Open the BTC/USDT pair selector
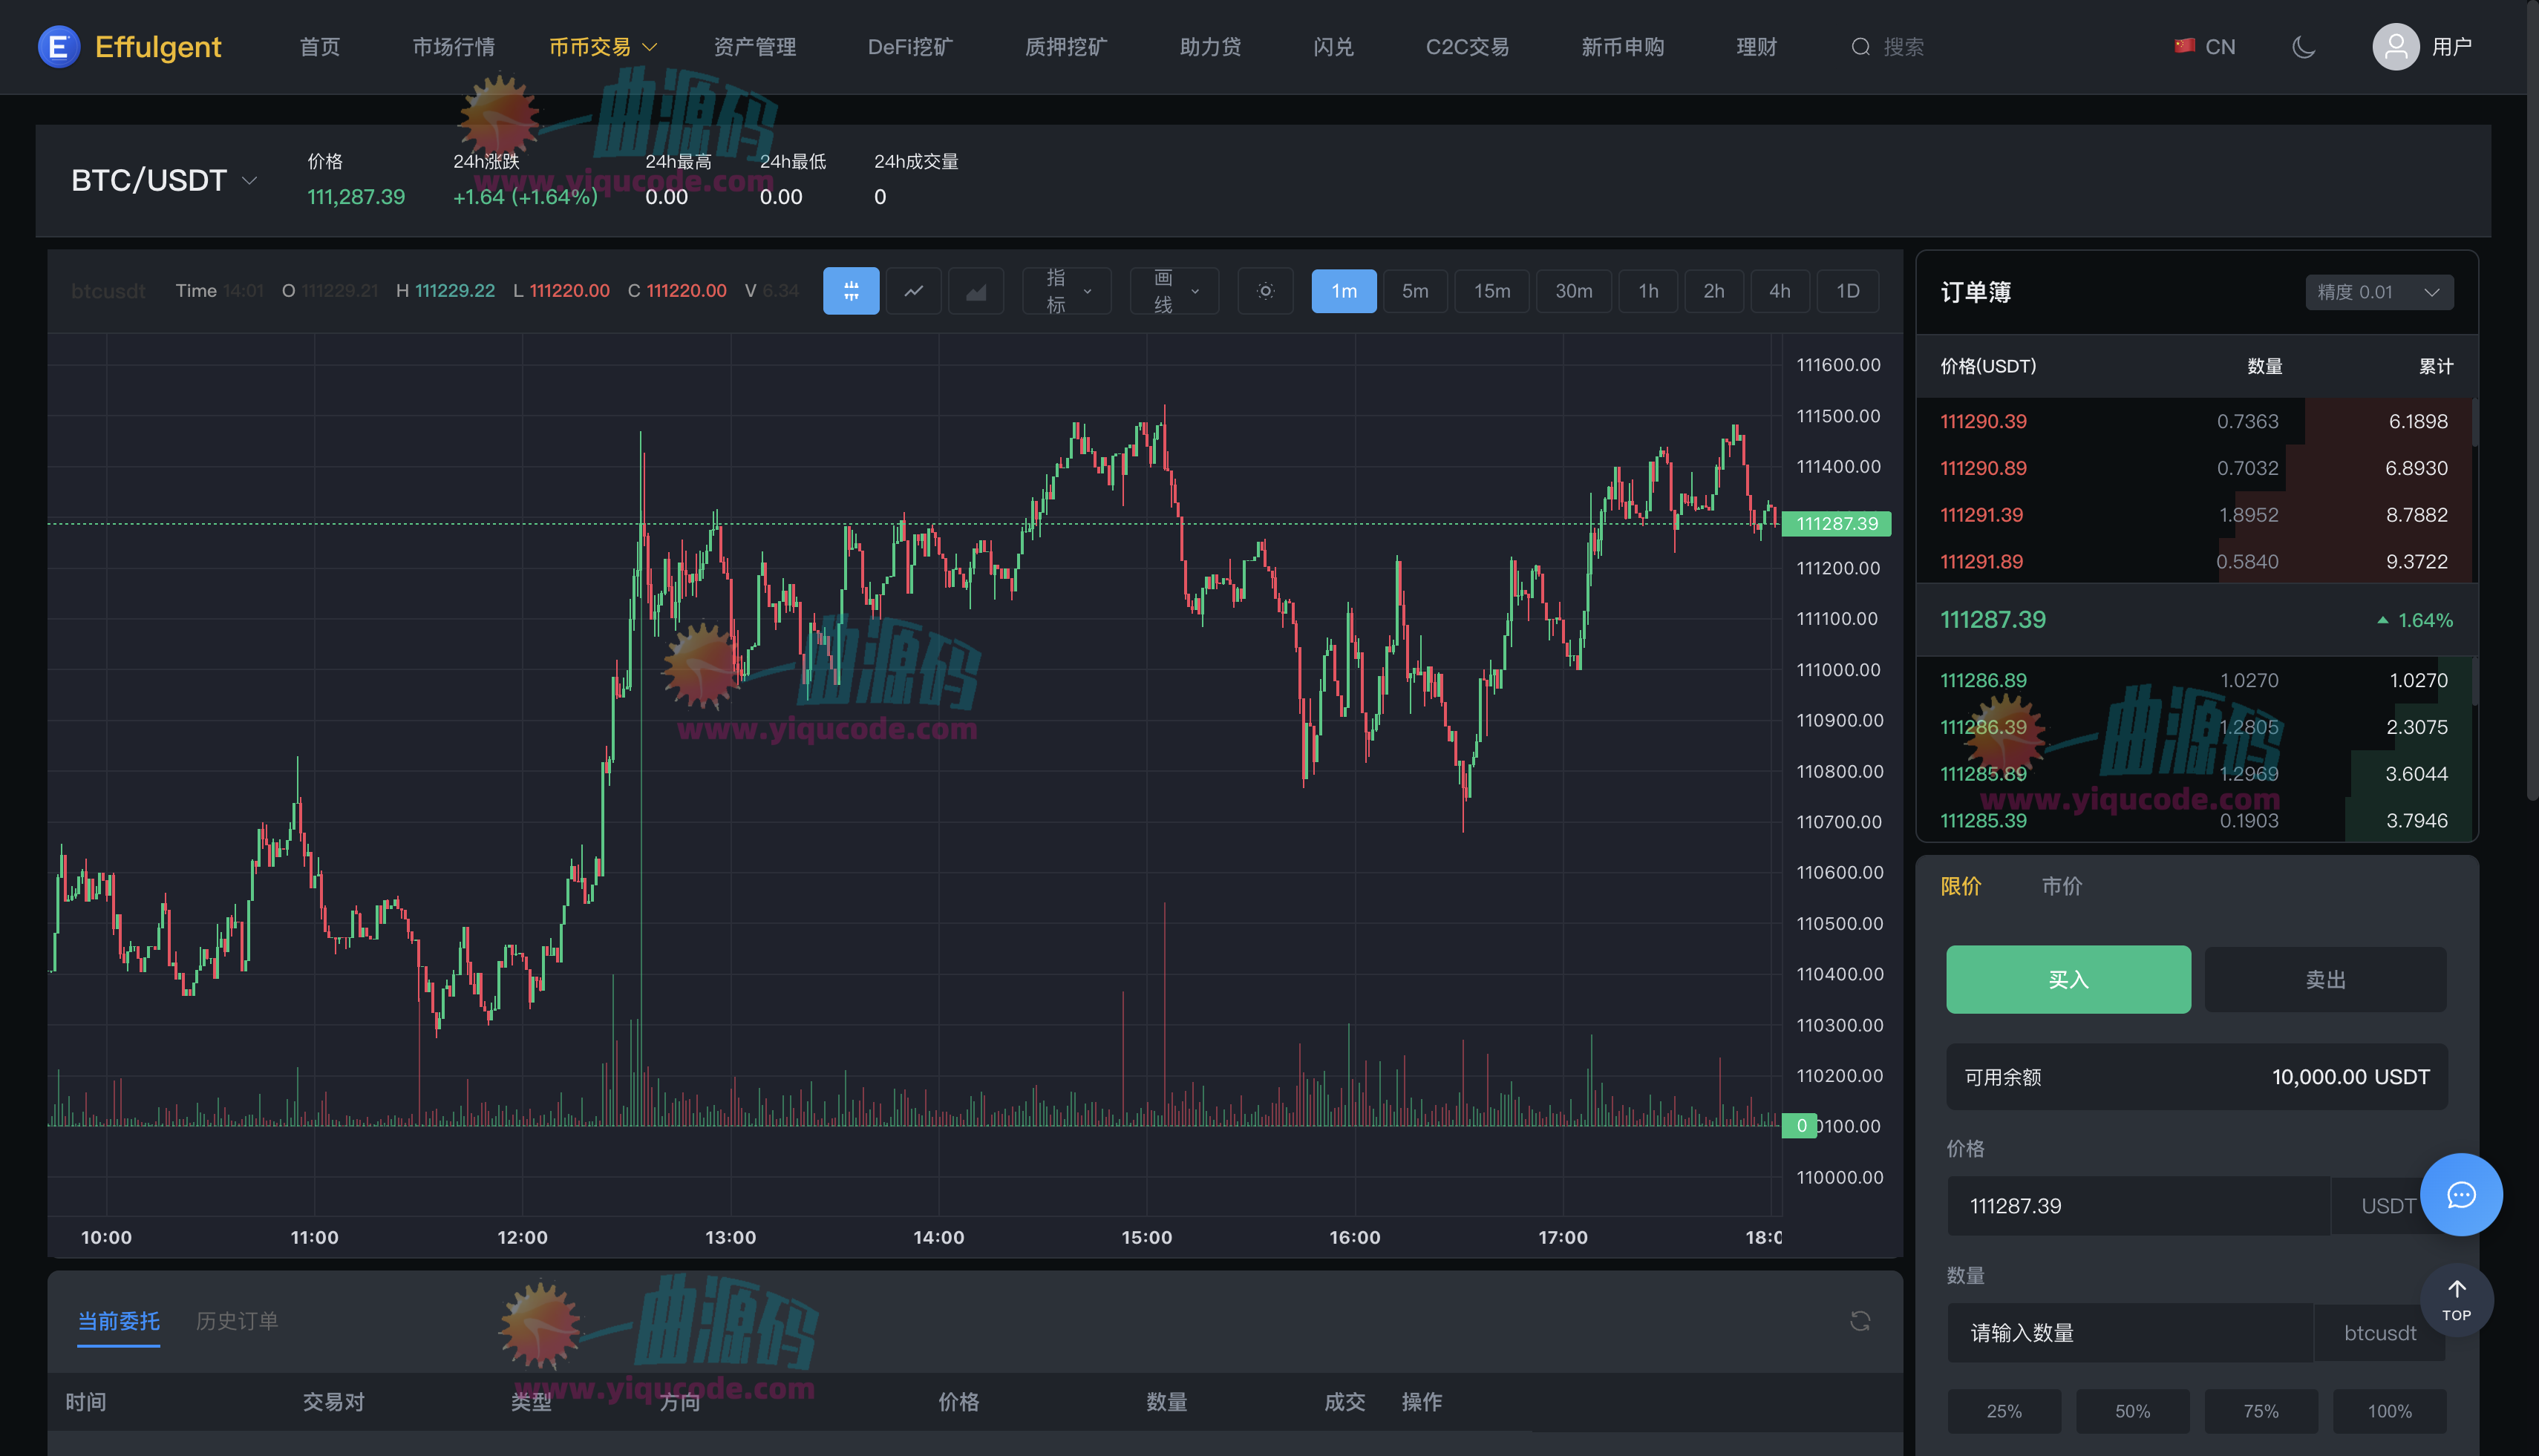 coord(163,181)
